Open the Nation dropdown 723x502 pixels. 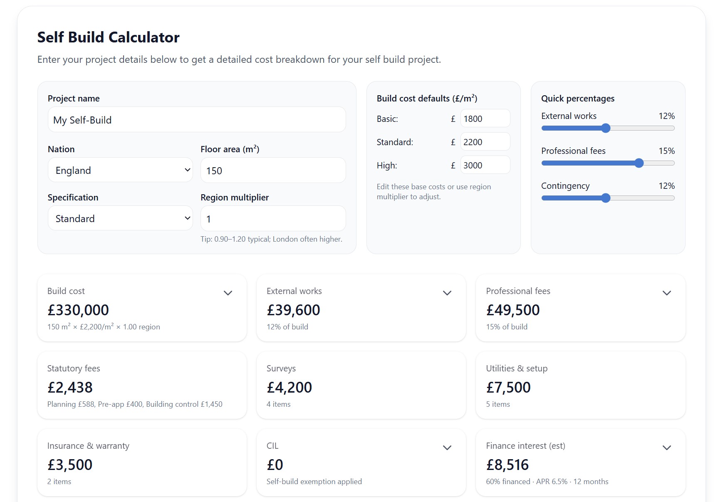coord(120,170)
